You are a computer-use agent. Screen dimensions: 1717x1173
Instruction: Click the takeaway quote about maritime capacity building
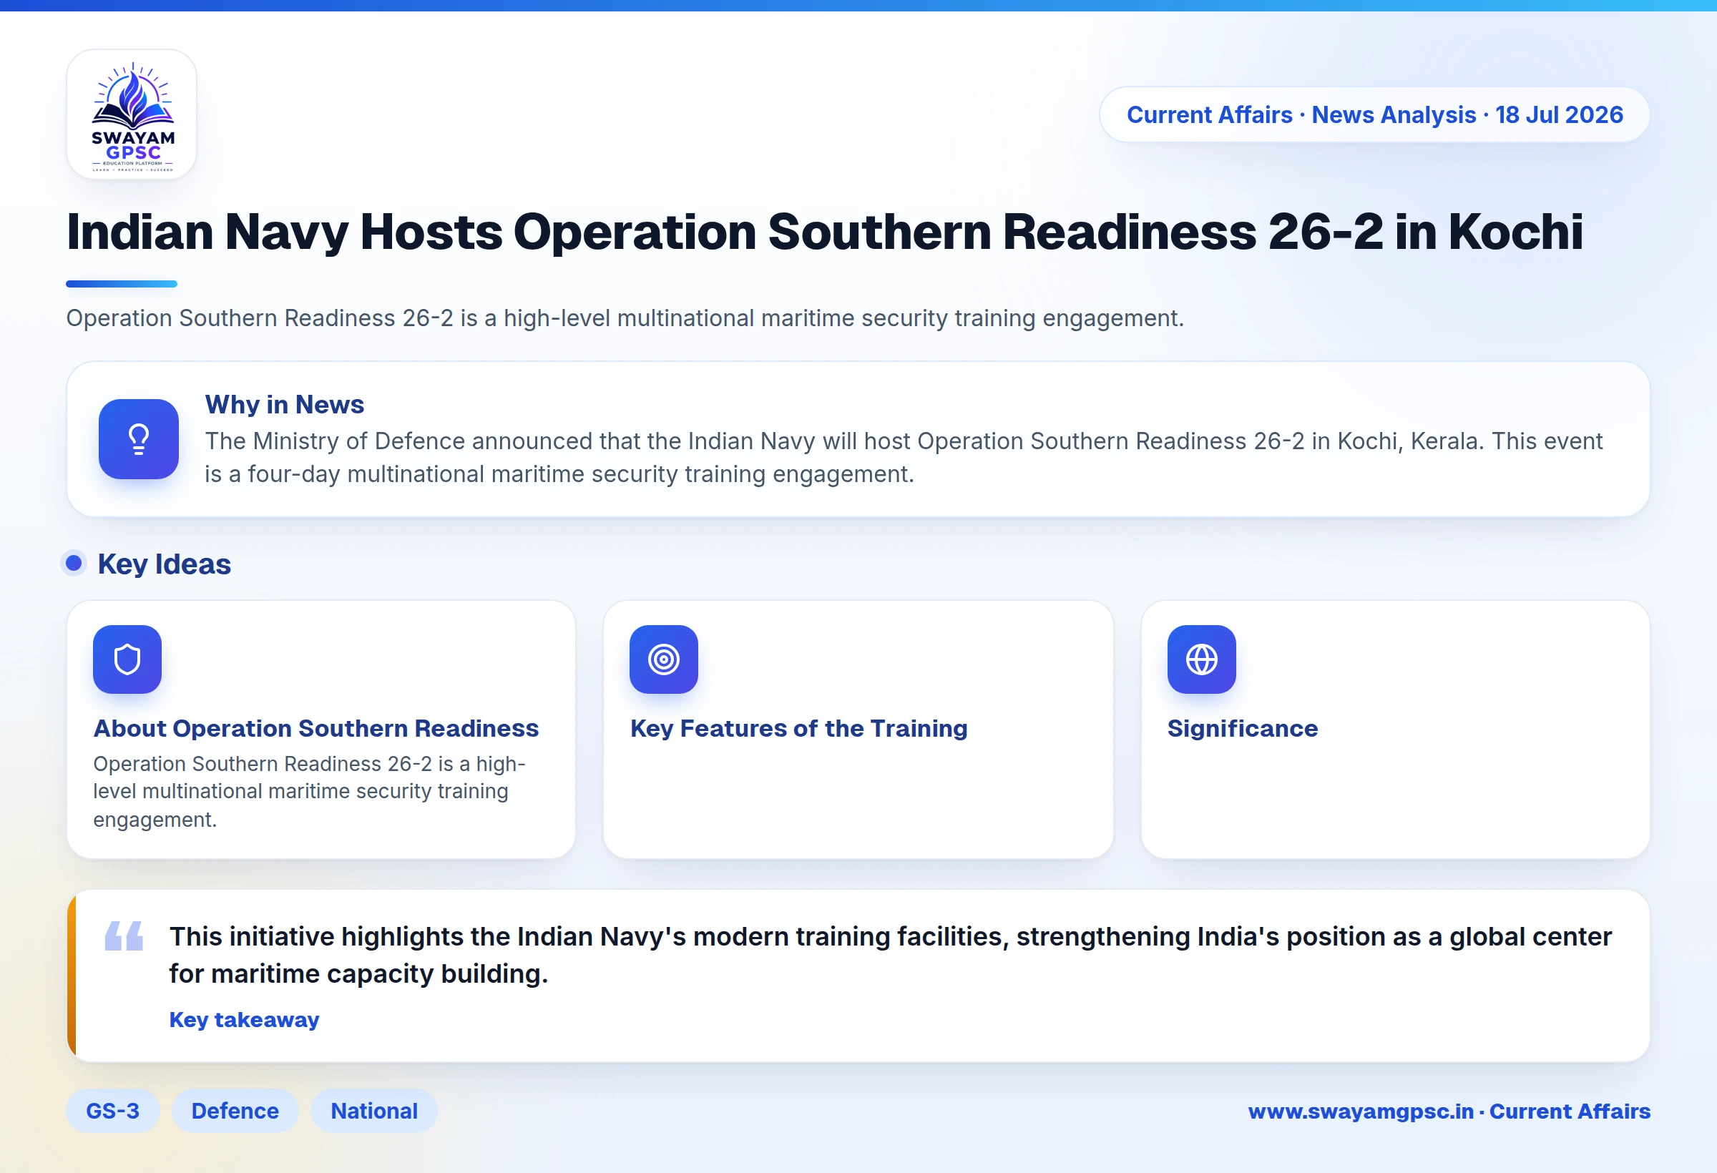[890, 954]
